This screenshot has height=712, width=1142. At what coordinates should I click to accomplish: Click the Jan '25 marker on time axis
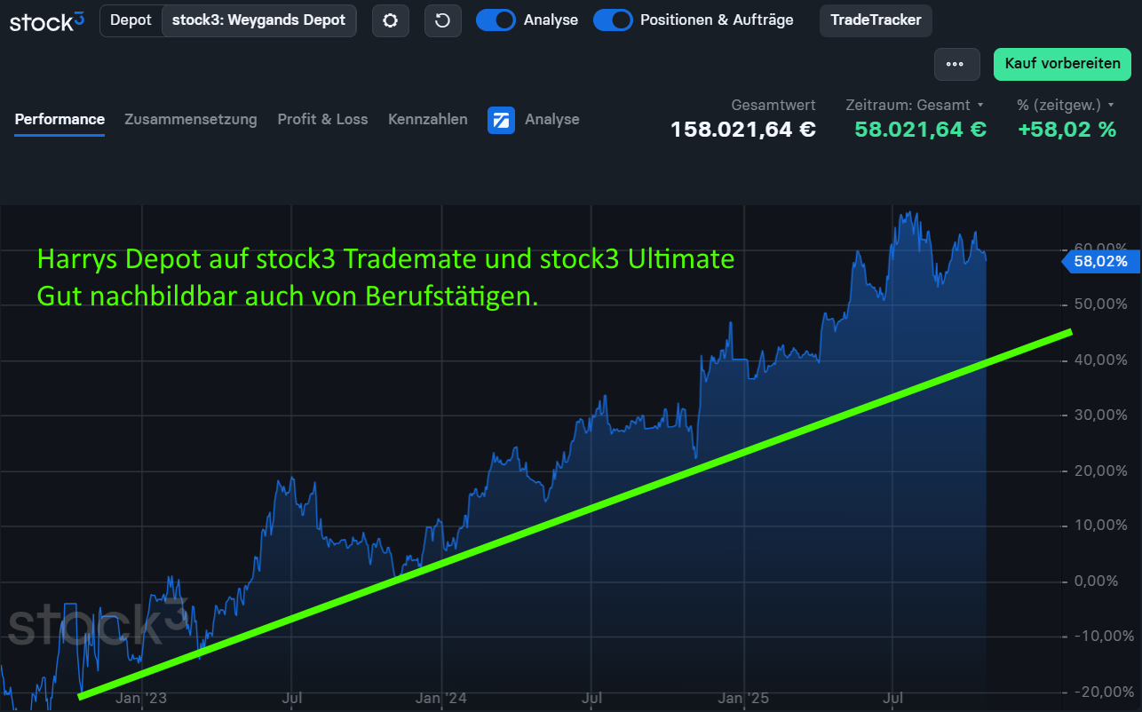(743, 699)
